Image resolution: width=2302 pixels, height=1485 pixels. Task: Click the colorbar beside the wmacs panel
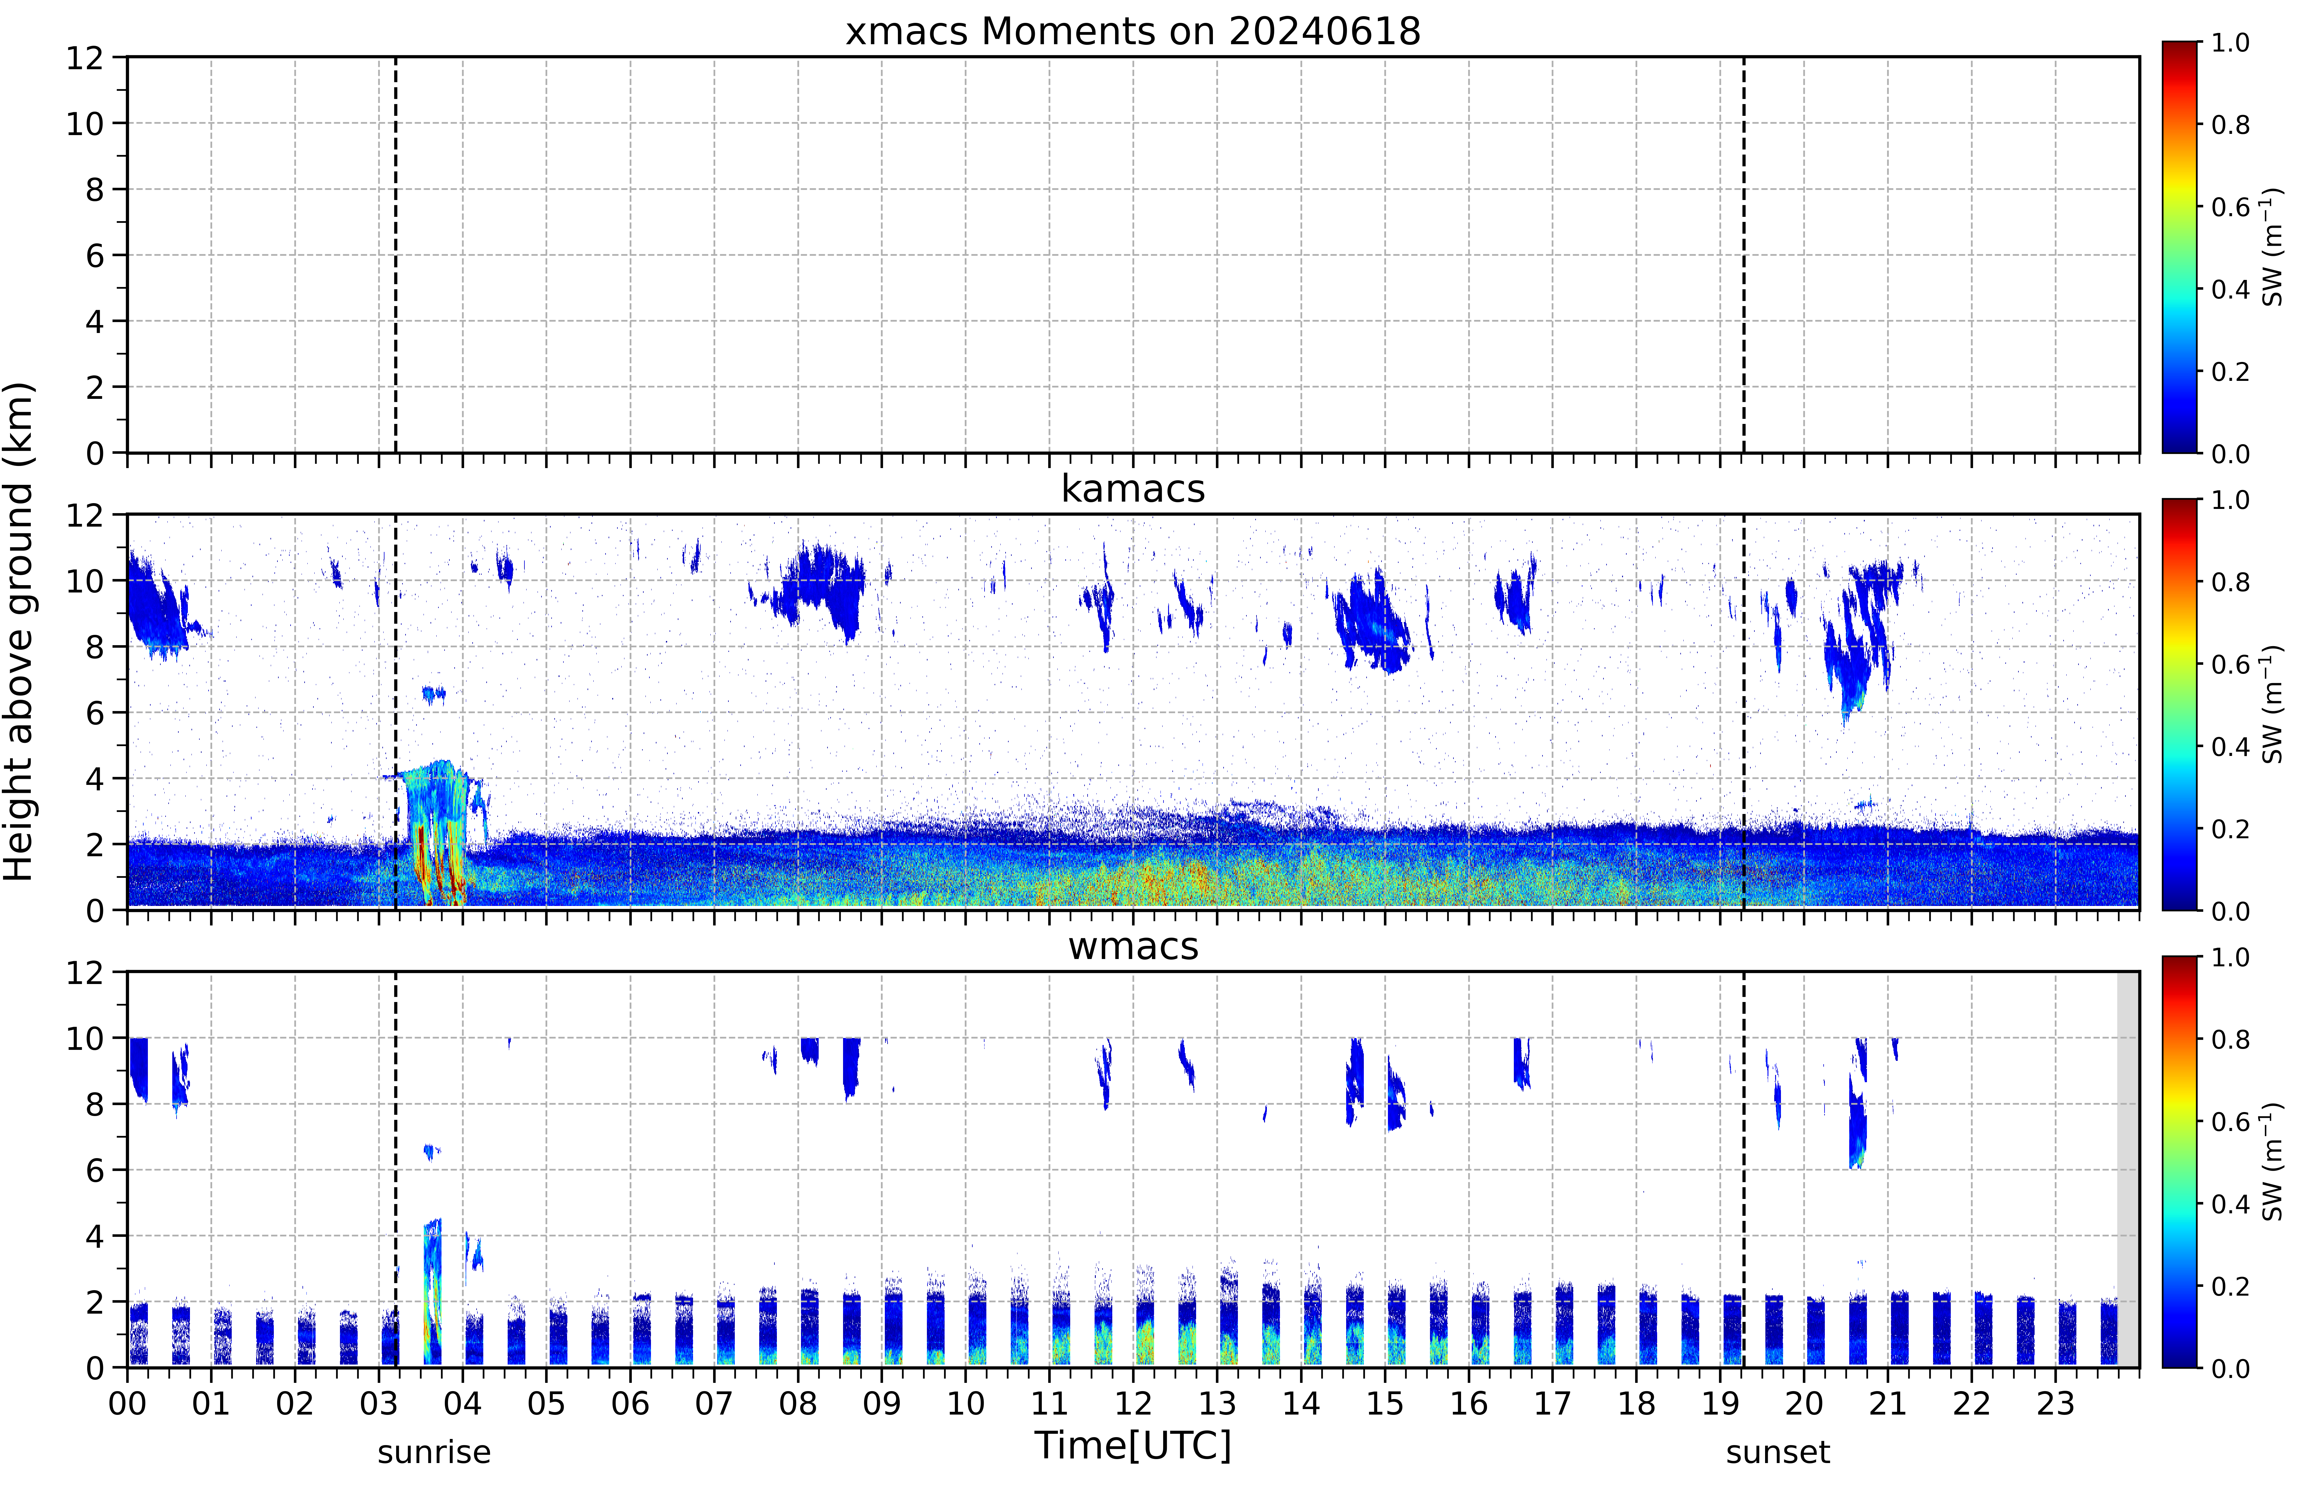2179,1162
